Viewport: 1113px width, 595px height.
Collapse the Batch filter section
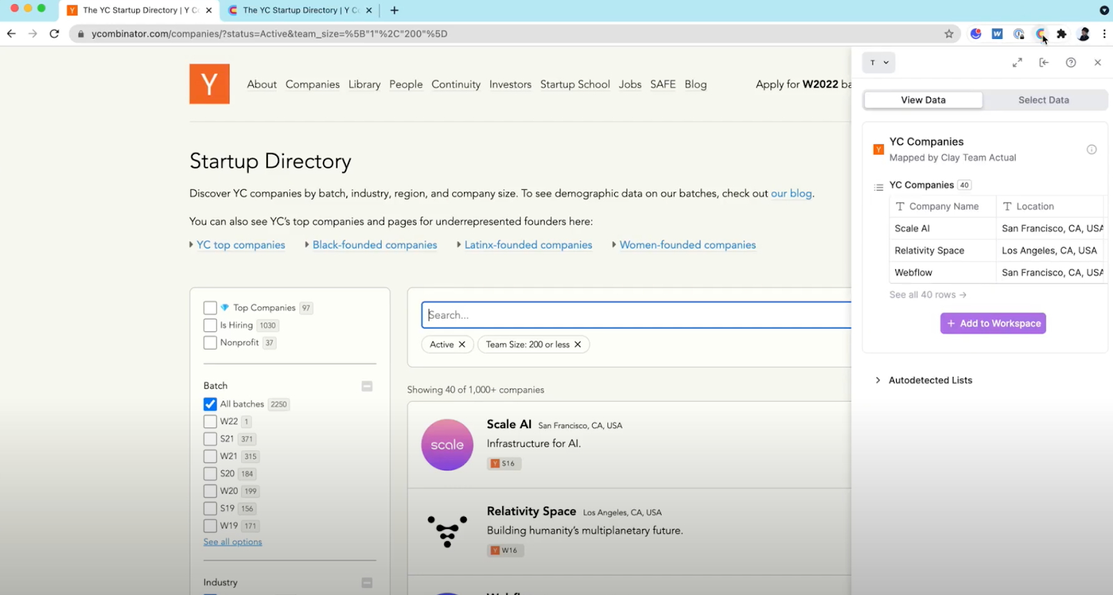[x=367, y=386]
